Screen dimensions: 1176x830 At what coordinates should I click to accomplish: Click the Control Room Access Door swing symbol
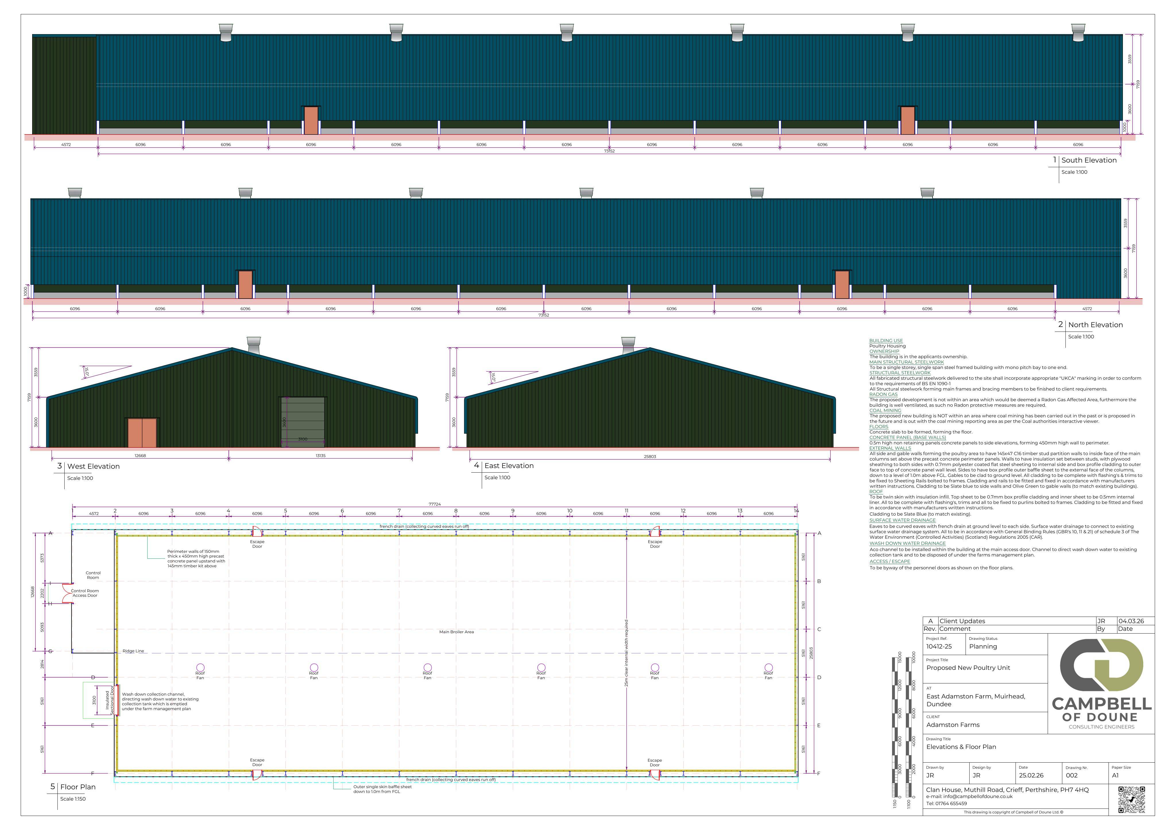coord(67,593)
